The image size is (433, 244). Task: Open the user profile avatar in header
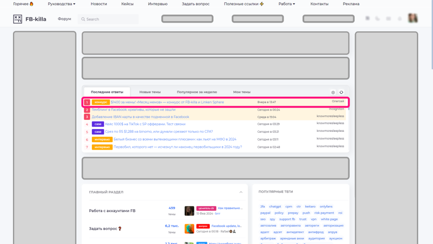[x=413, y=18]
